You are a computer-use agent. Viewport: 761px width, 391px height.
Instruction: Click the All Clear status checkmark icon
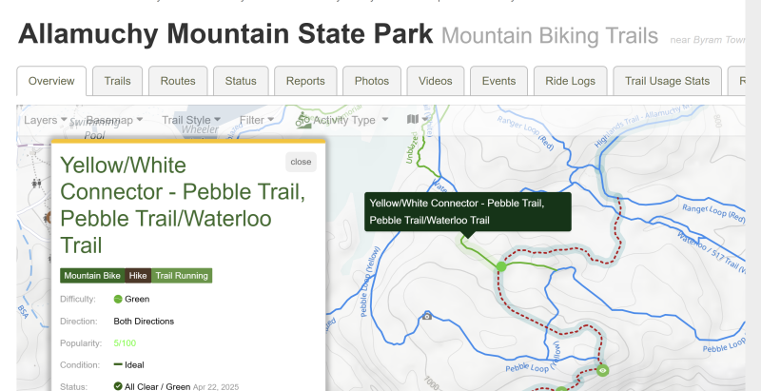pyautogui.click(x=118, y=387)
